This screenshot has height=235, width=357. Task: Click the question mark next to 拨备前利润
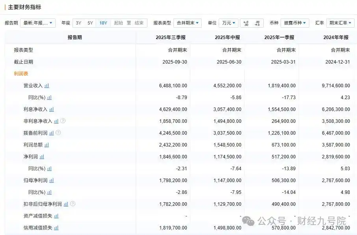pos(58,133)
